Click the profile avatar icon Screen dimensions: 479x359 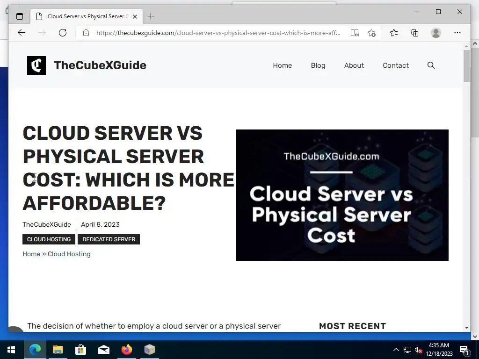[x=436, y=33]
